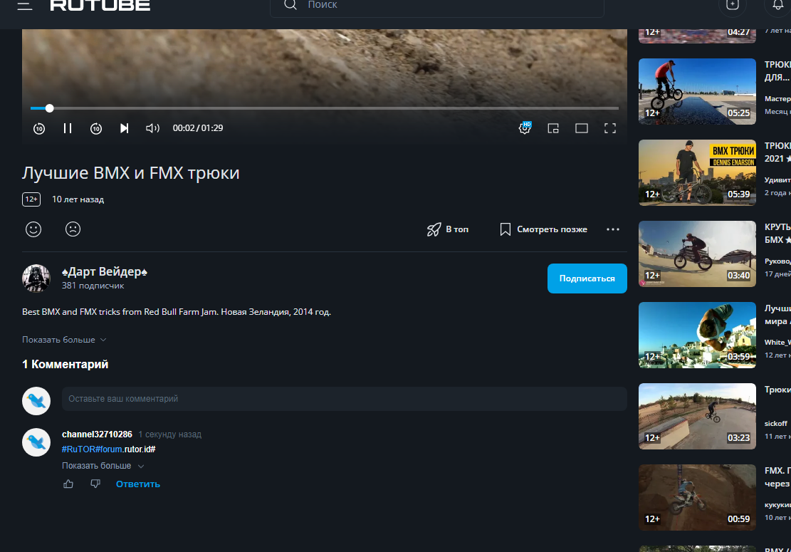Click the 10 лет назад upload date
Image resolution: width=791 pixels, height=552 pixels.
[78, 199]
